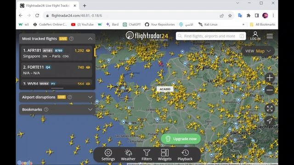Open the Weather overlay options
The width and height of the screenshot is (294, 165).
[128, 155]
